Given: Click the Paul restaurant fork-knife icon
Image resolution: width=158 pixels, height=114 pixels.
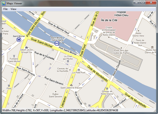Looking at the screenshot, I should (x=9, y=86).
